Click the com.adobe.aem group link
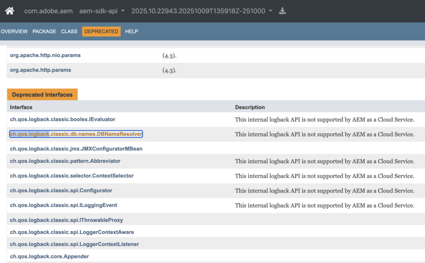The image size is (425, 263). point(48,11)
